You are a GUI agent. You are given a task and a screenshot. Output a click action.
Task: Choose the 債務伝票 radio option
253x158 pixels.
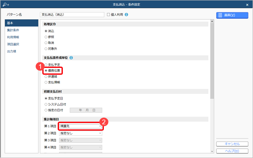pos(46,70)
